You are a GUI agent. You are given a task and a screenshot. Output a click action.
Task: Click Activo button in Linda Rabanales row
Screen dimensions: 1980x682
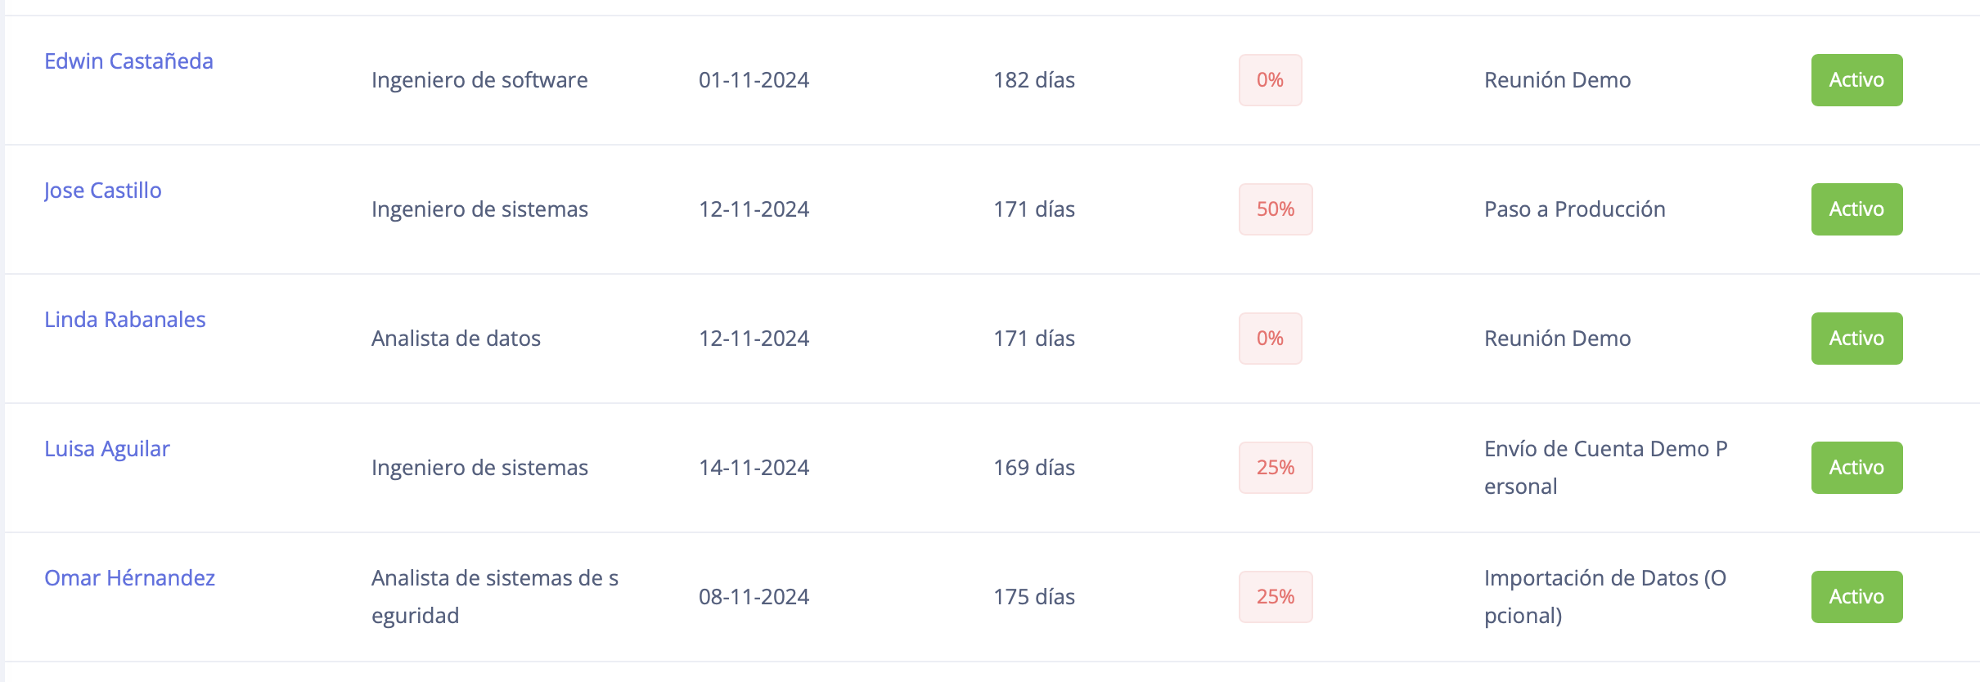[x=1856, y=339]
